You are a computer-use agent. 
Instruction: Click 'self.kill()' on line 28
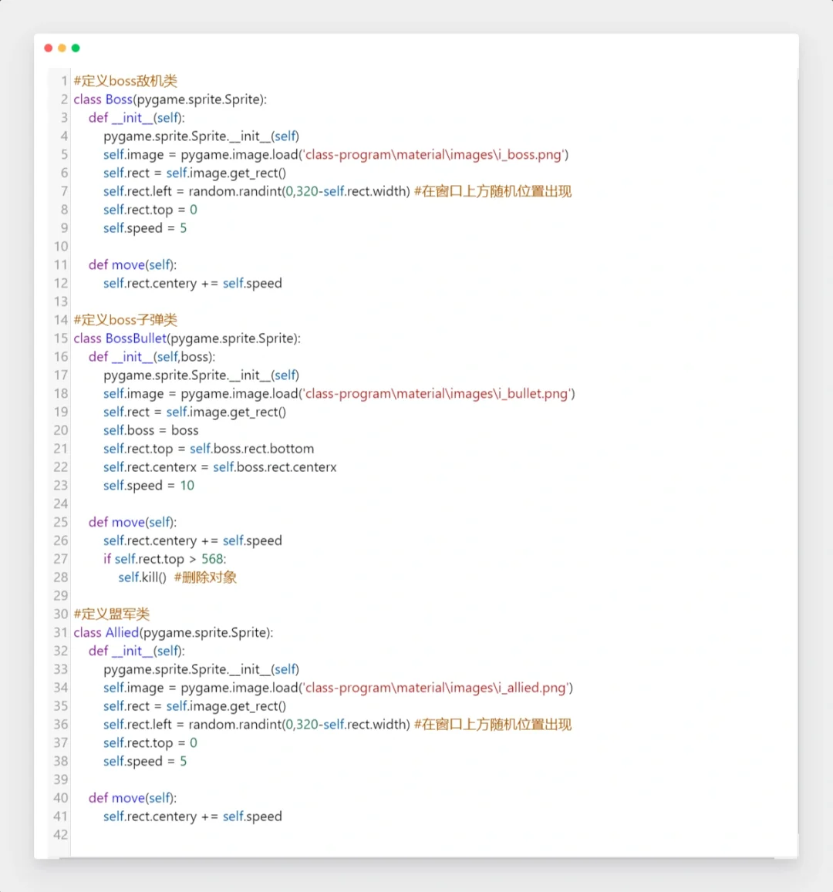pos(142,577)
